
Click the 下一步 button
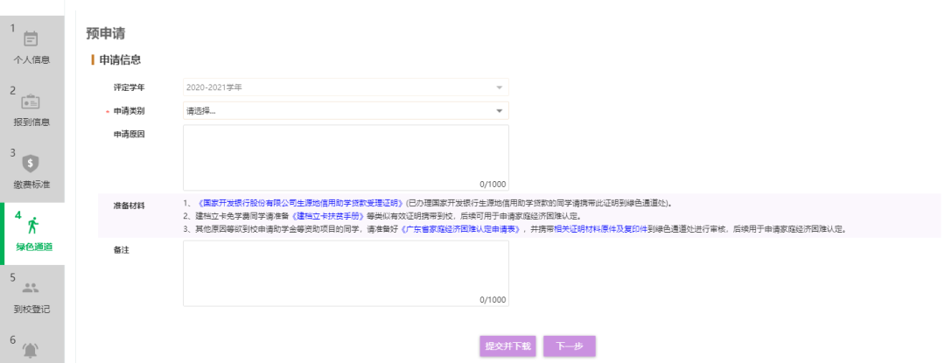pyautogui.click(x=570, y=346)
